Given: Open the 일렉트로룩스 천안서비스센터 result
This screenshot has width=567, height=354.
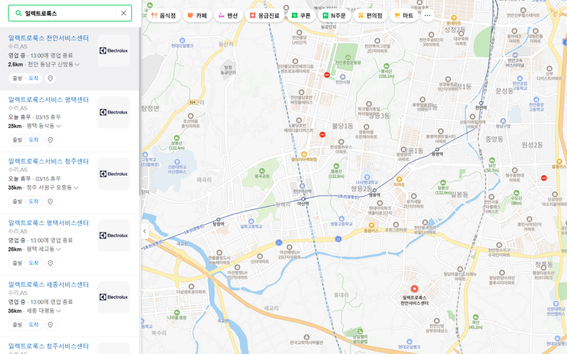Looking at the screenshot, I should 49,38.
